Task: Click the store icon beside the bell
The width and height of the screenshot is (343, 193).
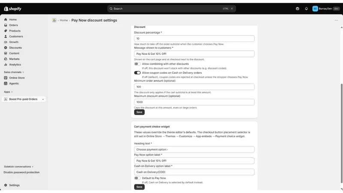Action: [x=298, y=9]
